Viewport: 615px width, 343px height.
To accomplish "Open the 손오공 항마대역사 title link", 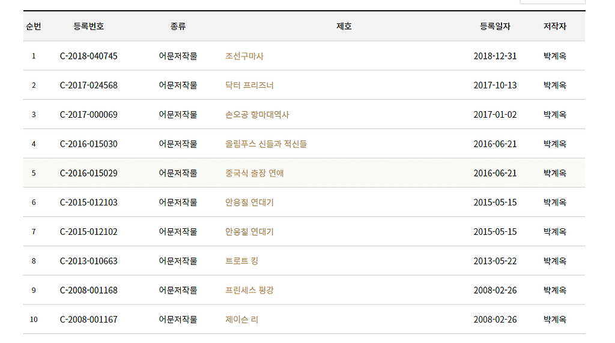I will [x=257, y=115].
